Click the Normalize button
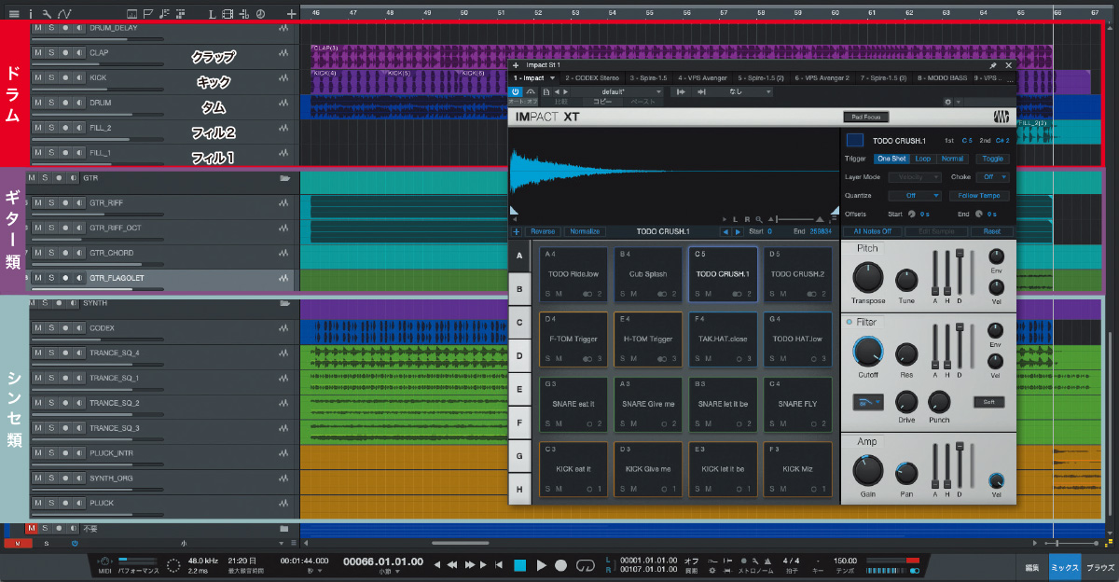Viewport: 1119px width, 582px height. pyautogui.click(x=584, y=231)
